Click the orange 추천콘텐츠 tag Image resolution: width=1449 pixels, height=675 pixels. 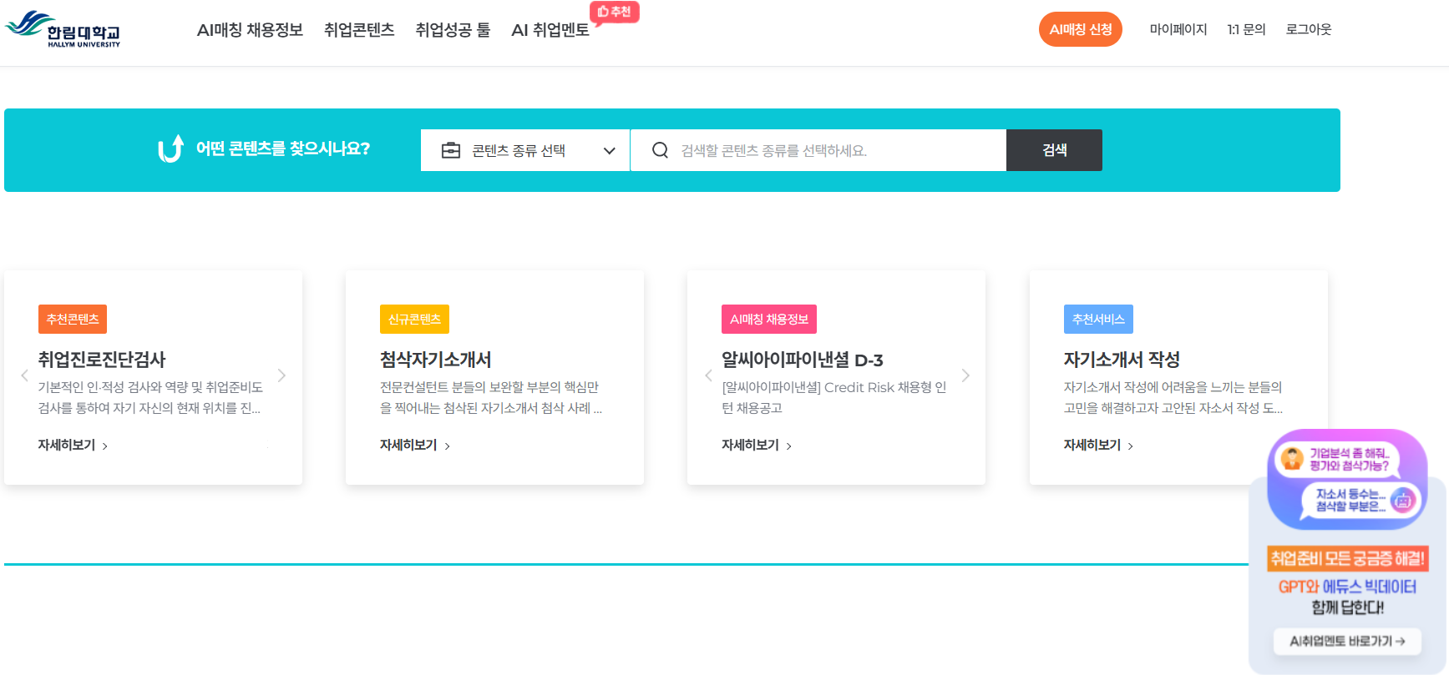[x=73, y=319]
